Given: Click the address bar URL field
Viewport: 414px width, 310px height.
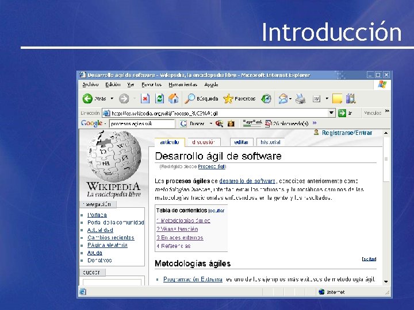Looking at the screenshot, I should point(220,113).
